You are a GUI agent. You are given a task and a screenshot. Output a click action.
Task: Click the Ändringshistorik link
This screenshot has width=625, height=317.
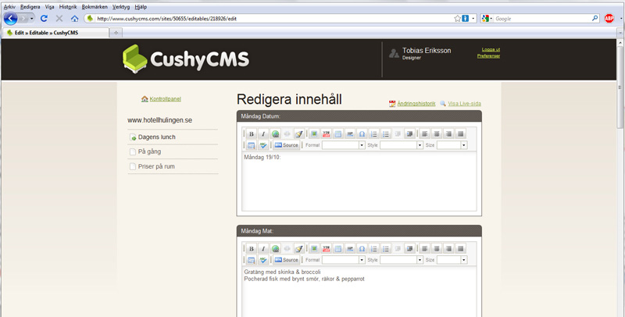tap(416, 104)
